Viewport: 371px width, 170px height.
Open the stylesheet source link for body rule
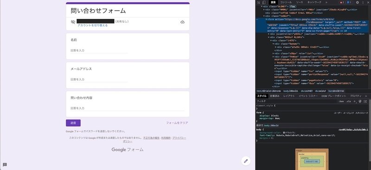353,130
